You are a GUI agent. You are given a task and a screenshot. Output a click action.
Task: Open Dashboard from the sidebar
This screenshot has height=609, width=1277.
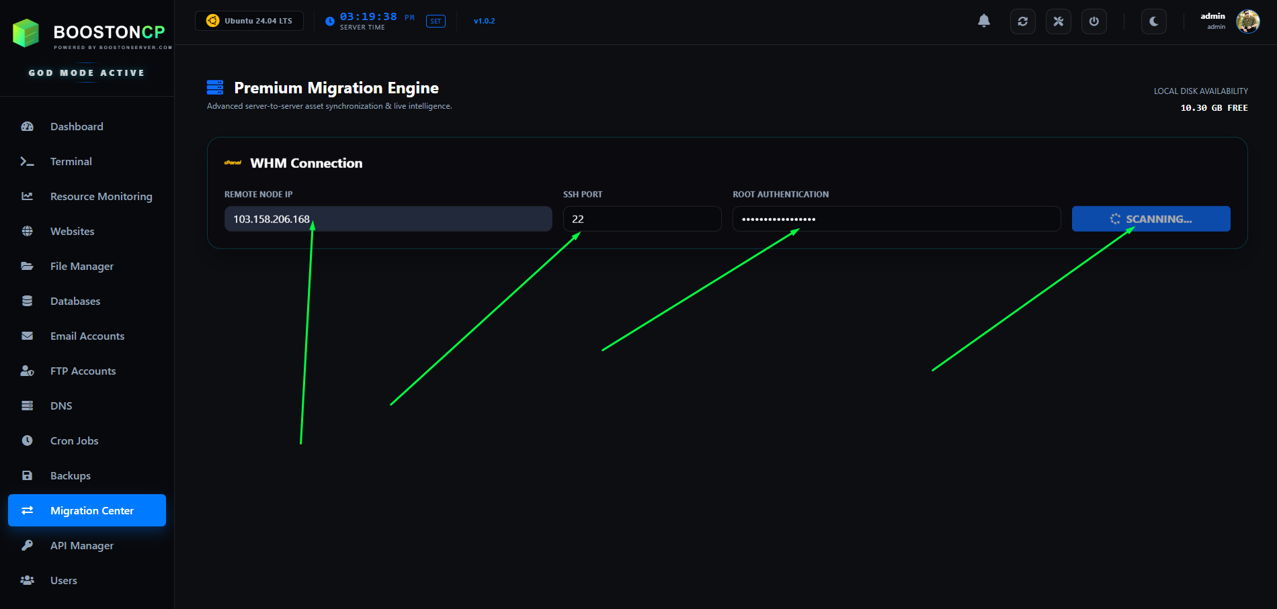pyautogui.click(x=77, y=126)
